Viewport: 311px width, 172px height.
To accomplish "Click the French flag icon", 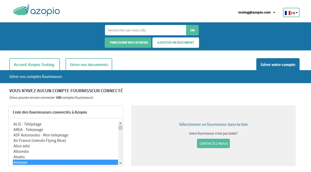I will coord(287,13).
